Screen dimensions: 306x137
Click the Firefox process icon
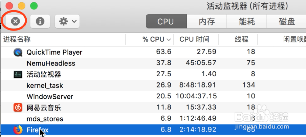coord(18,130)
